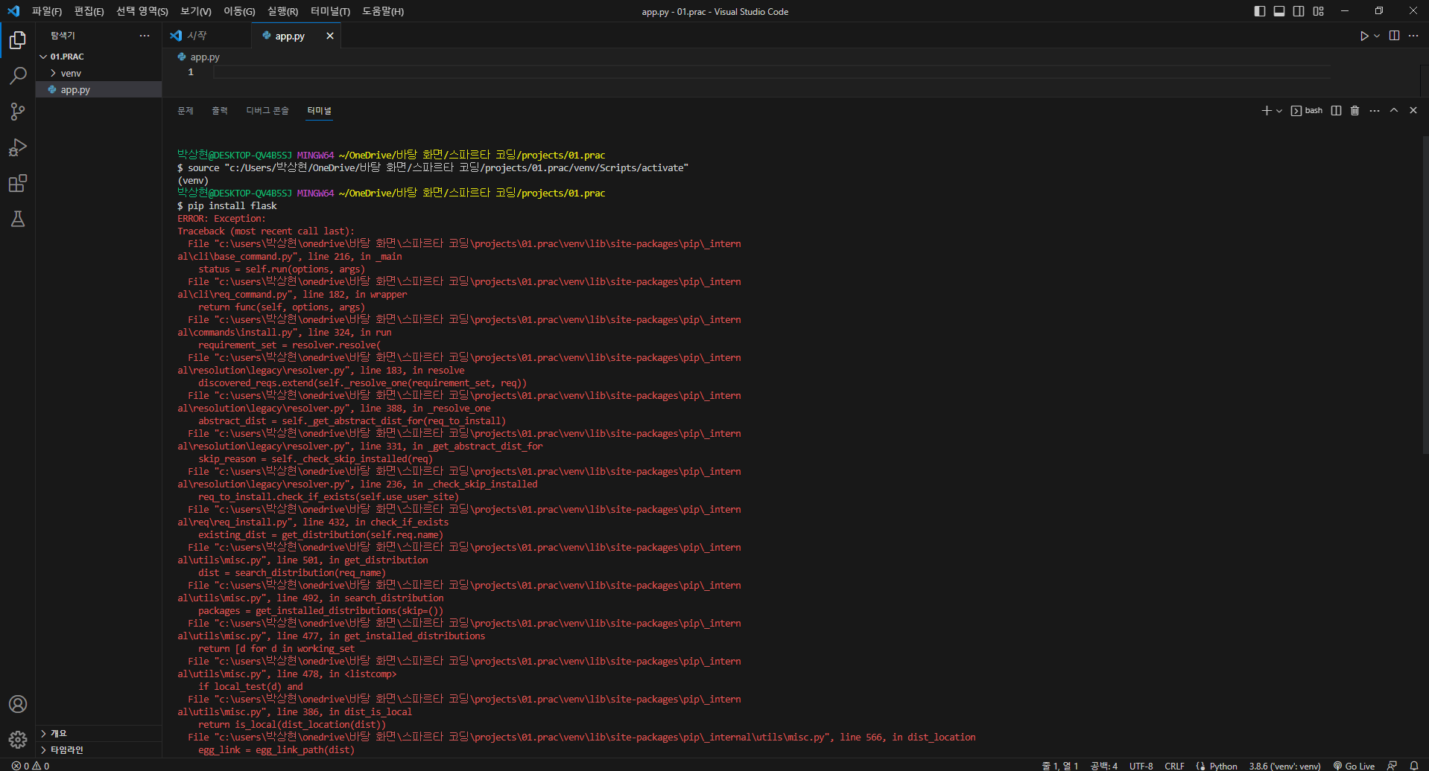The image size is (1429, 771).
Task: Kill terminal with trash icon
Action: 1355,110
